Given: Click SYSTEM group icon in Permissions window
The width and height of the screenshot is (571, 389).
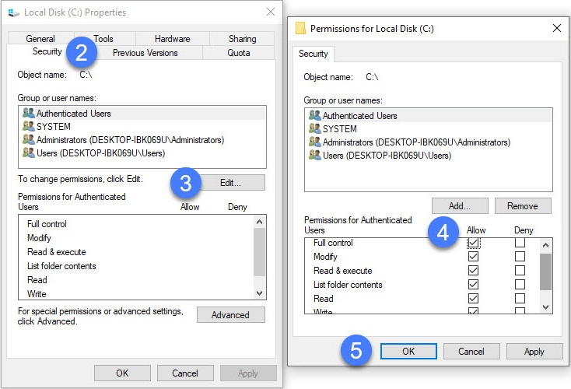Looking at the screenshot, I should pyautogui.click(x=314, y=128).
